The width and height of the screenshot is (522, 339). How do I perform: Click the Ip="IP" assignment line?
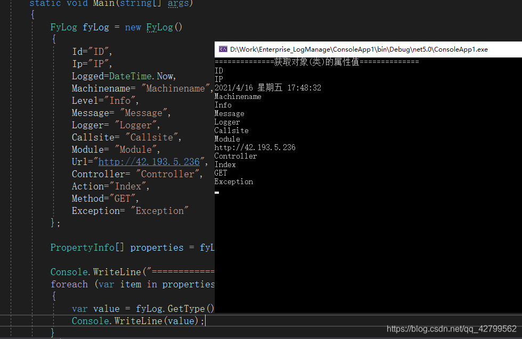coord(92,64)
